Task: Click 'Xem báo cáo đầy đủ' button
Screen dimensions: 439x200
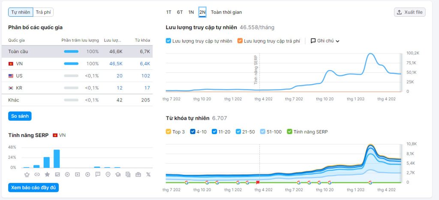Action: click(33, 188)
